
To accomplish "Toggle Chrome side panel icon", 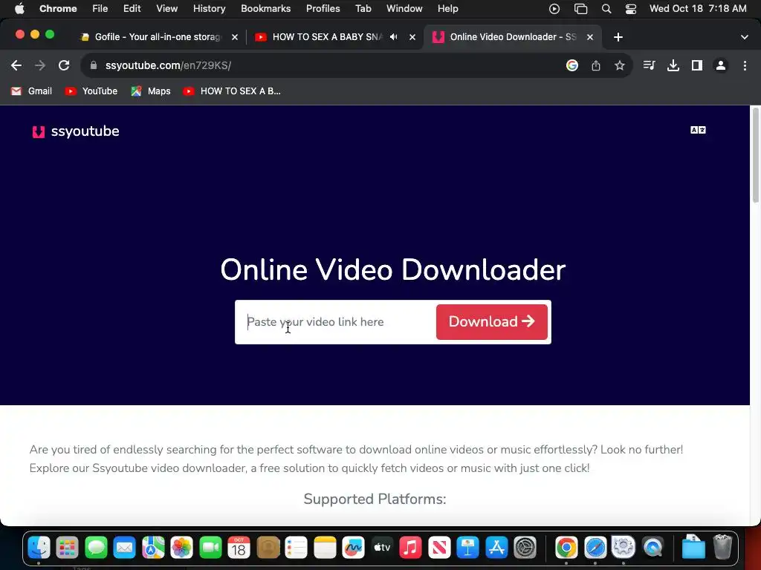I will click(x=697, y=65).
